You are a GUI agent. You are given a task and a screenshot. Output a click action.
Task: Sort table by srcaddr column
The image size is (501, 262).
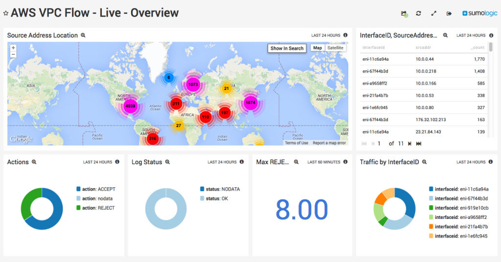point(423,47)
